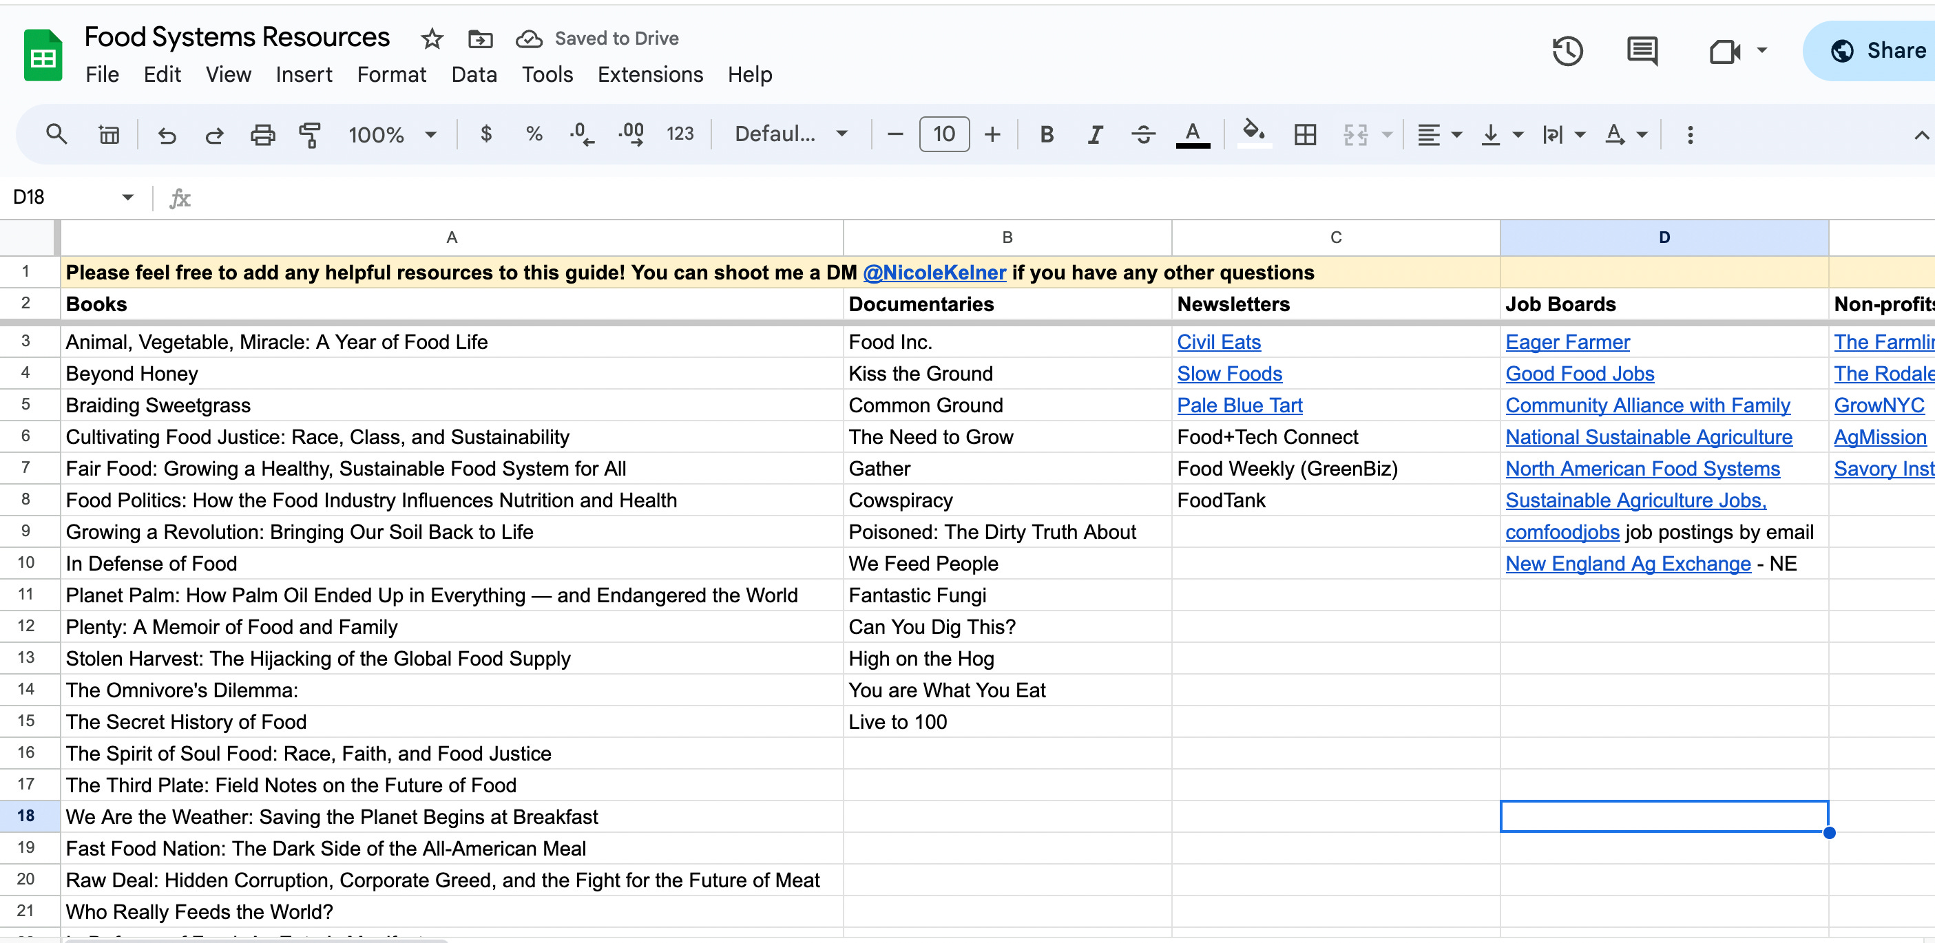
Task: Click the Move to folder icon
Action: [x=480, y=39]
